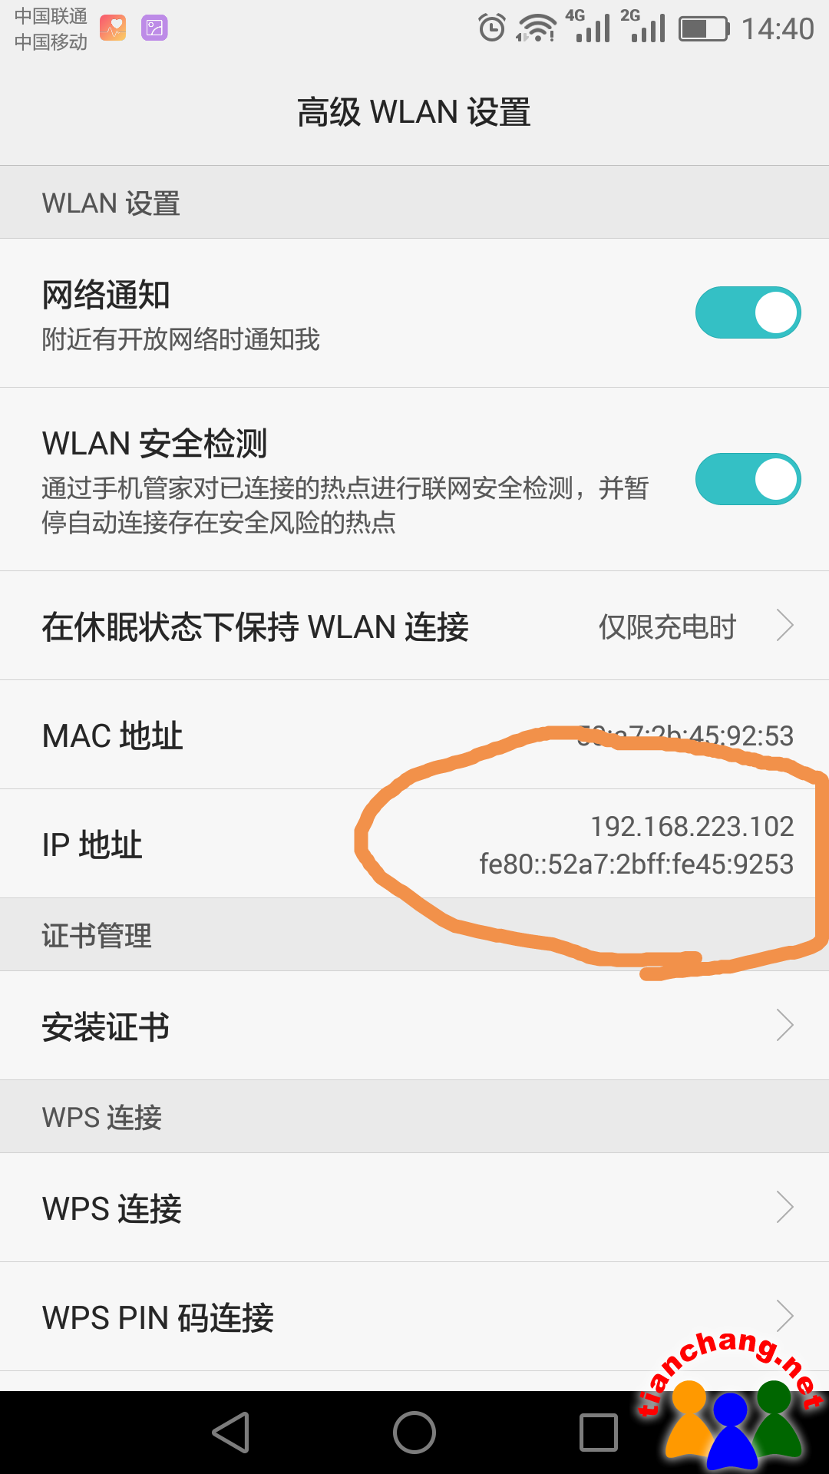Viewport: 829px width, 1474px height.
Task: Open the chevron beside 仅限充电时
Action: click(784, 626)
